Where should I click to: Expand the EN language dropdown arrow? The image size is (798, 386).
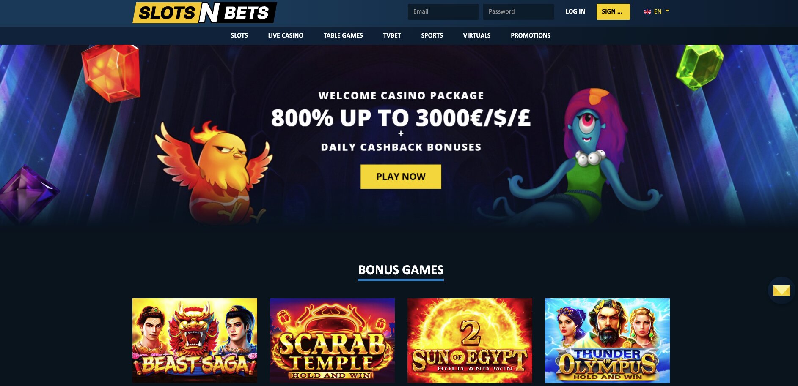(x=667, y=11)
